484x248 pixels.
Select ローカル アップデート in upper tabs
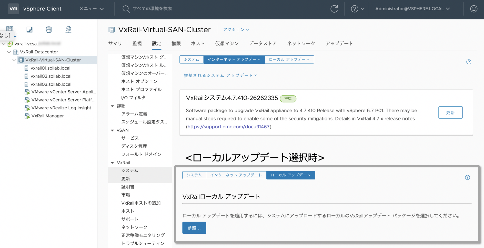(289, 59)
